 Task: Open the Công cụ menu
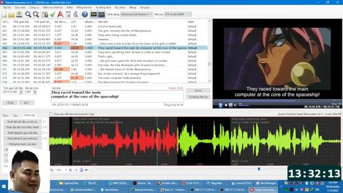tap(34, 8)
